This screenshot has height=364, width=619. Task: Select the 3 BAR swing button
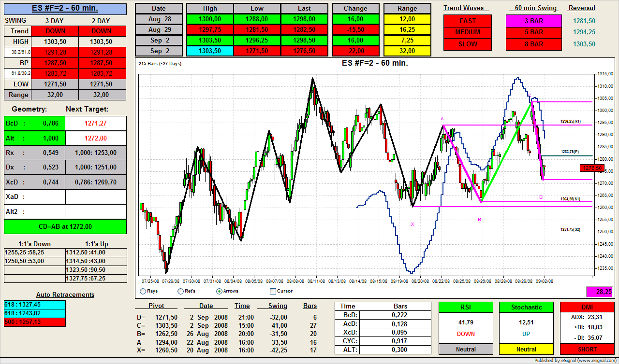point(533,21)
